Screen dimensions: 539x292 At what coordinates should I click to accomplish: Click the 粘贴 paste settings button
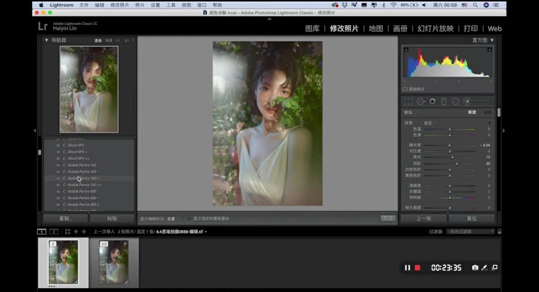[x=112, y=218]
